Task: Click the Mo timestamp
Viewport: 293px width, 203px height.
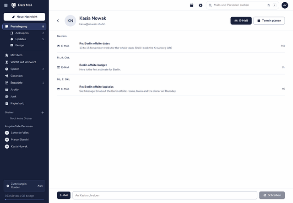Action: pyautogui.click(x=283, y=46)
